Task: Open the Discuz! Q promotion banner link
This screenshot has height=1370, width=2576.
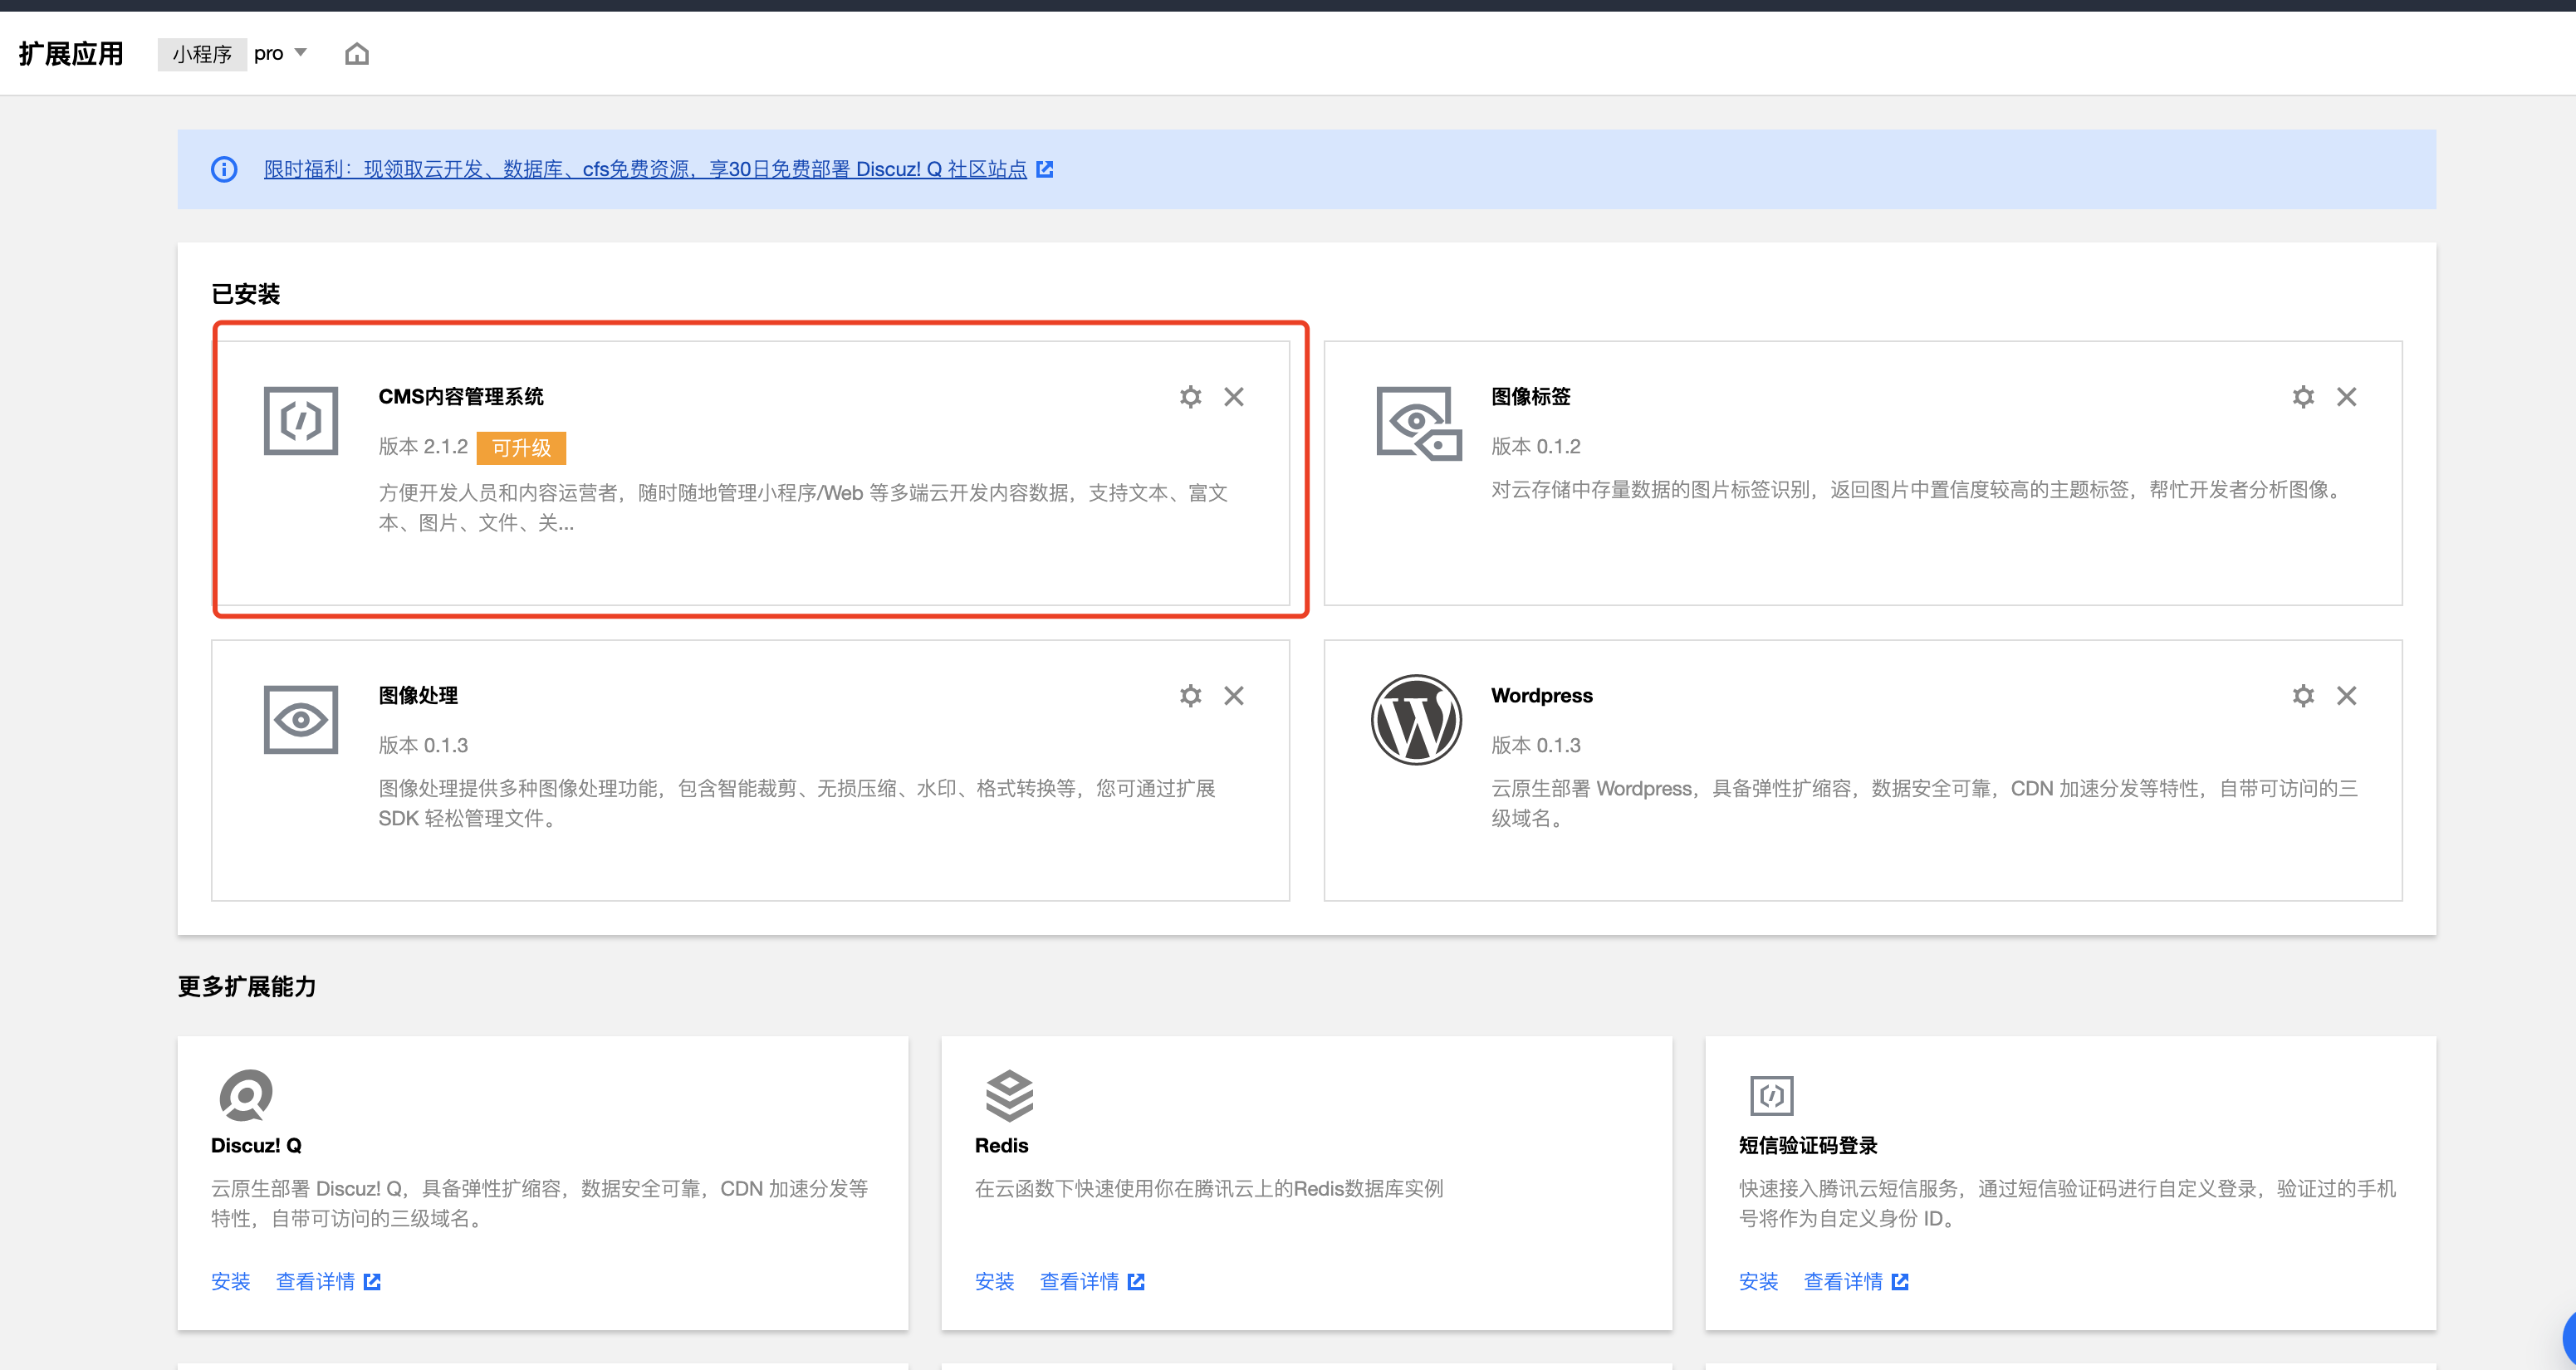Action: (x=646, y=169)
